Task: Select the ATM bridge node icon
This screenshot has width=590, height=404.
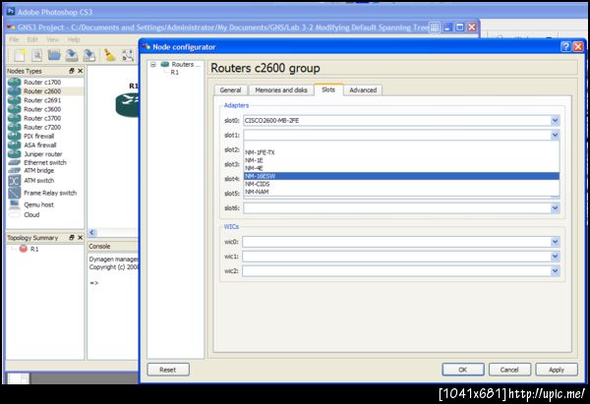Action: (x=15, y=170)
